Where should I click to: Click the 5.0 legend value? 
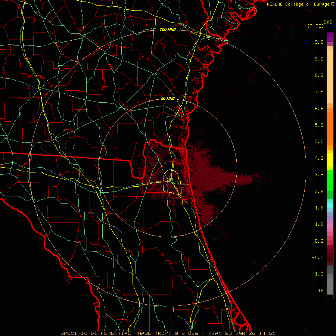[319, 141]
